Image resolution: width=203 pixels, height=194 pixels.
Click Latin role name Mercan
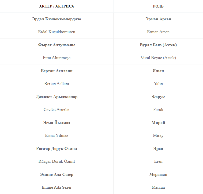(158, 187)
